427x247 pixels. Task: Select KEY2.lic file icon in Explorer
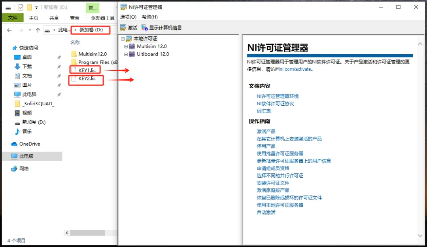tap(74, 79)
